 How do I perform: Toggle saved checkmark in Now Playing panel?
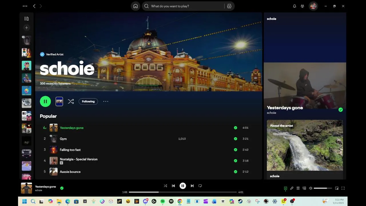(x=341, y=110)
